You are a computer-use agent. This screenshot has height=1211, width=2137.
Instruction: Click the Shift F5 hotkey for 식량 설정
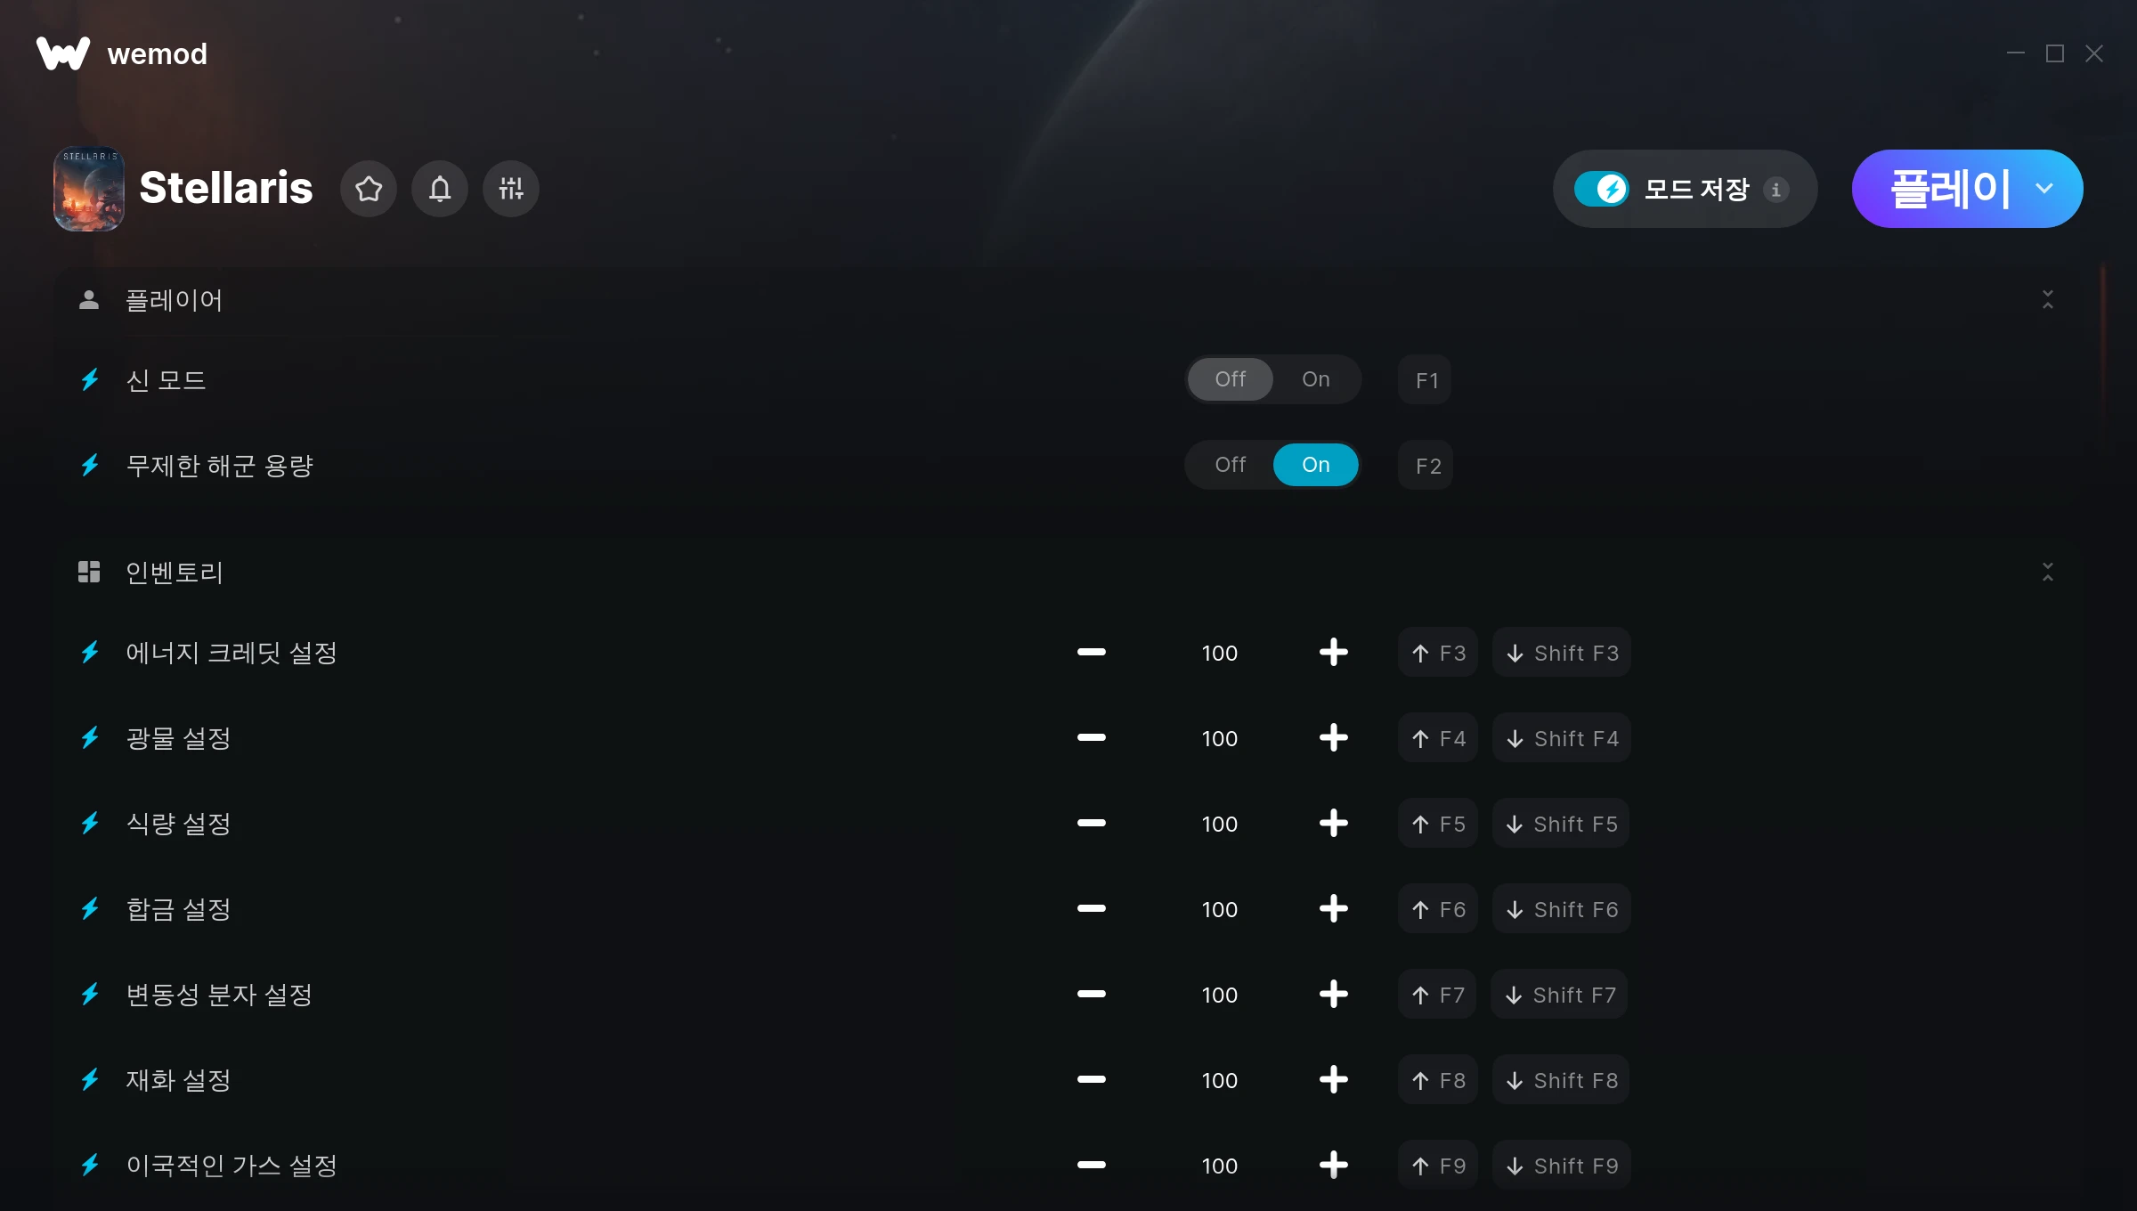pyautogui.click(x=1562, y=824)
